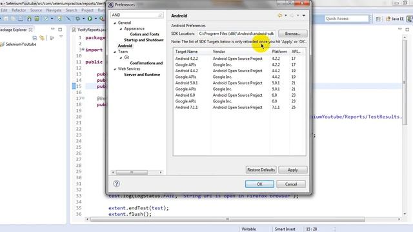Screen dimensions: 413x232
Task: Collapse all in Package Explorer
Action: (34, 38)
